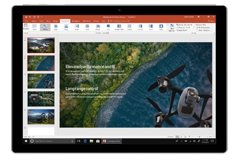The image size is (240, 160).
Task: Open Microsoft Edge from the taskbar
Action: (85, 141)
